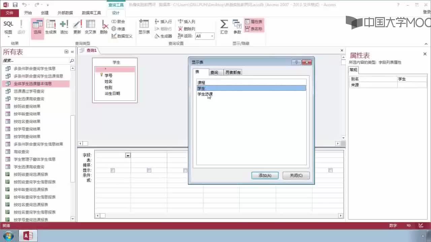Choose 更新 update query type

coord(77,27)
